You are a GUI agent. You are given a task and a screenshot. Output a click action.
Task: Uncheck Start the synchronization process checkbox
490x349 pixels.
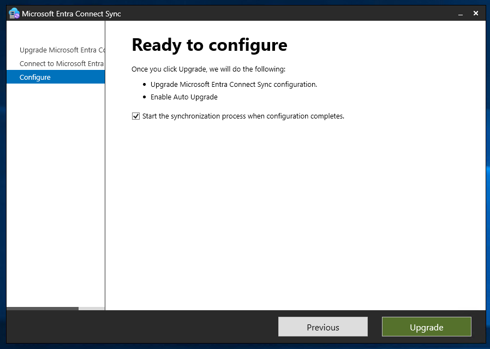(x=136, y=116)
